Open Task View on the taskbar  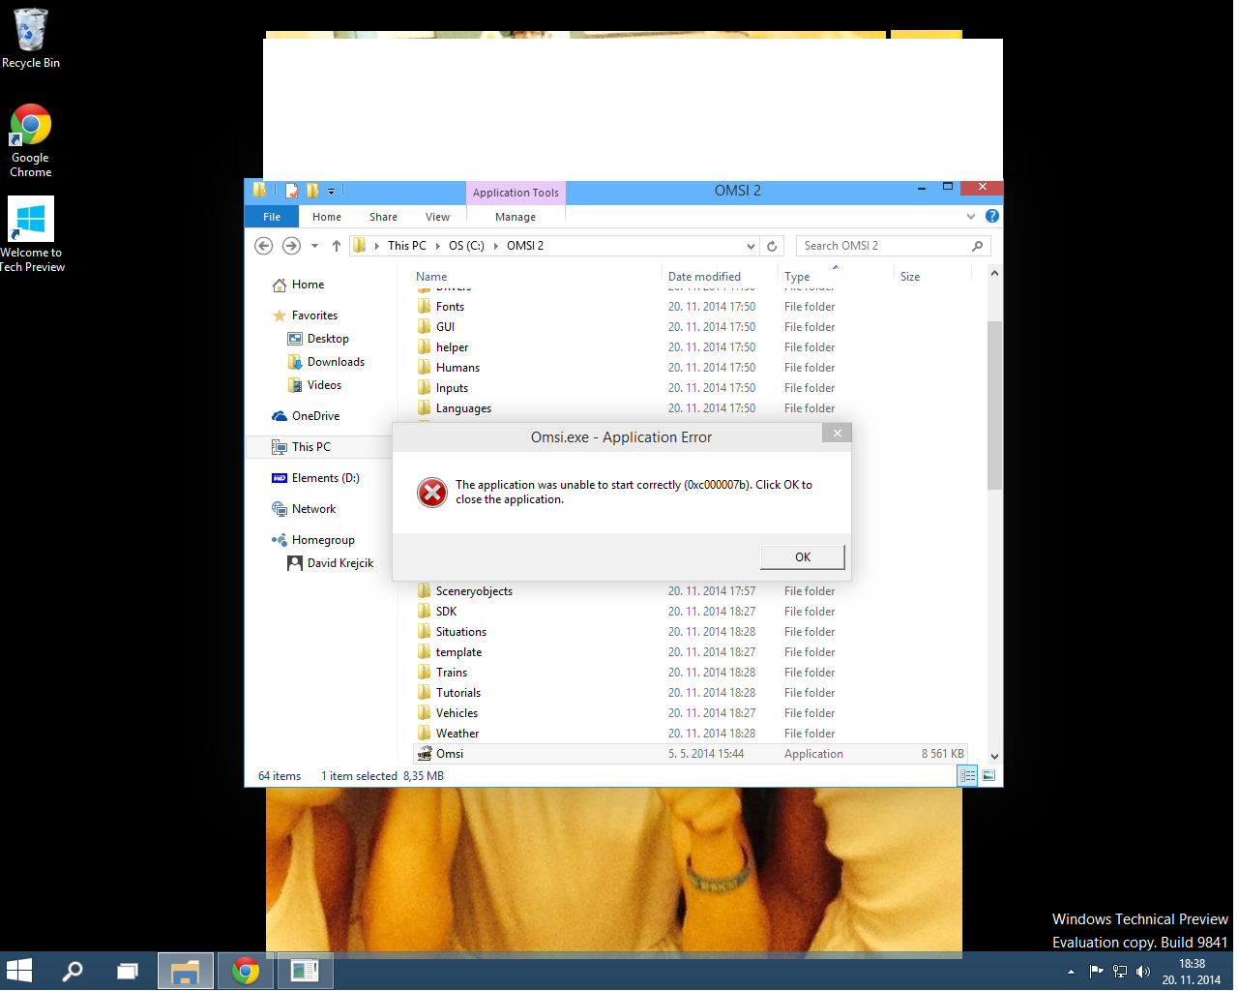(128, 971)
